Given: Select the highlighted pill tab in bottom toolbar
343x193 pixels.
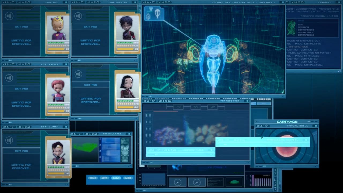Looking at the screenshot, I should click(116, 178).
